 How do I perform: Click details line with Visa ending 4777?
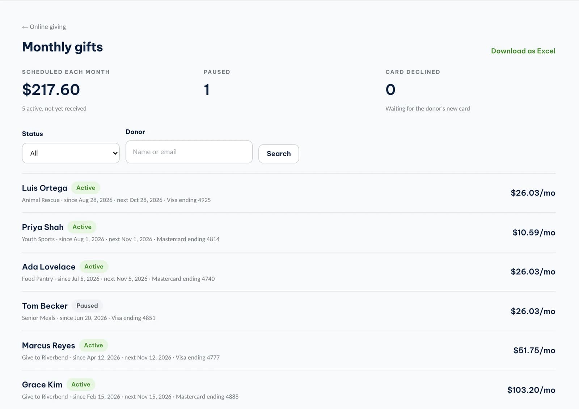[121, 358]
